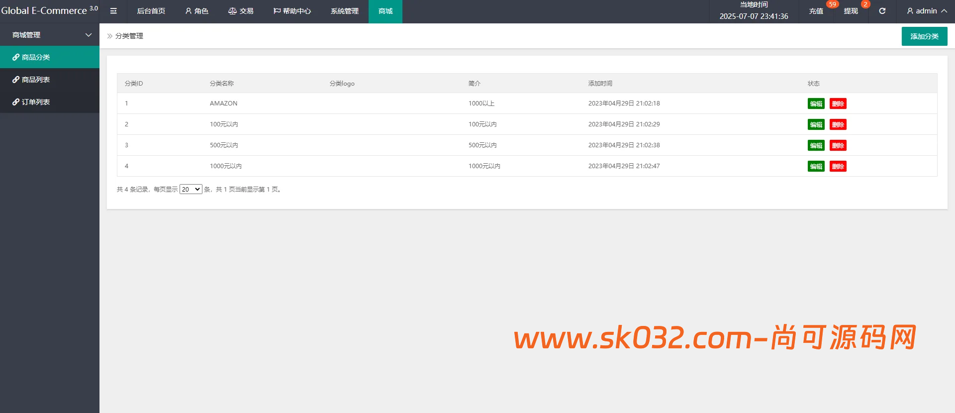Screen dimensions: 955x413
Task: Click the refresh icon in top bar
Action: click(882, 11)
